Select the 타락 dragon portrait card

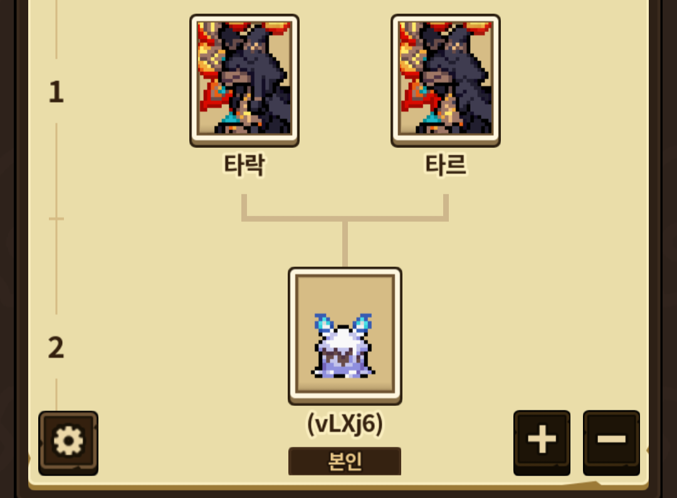(x=244, y=80)
